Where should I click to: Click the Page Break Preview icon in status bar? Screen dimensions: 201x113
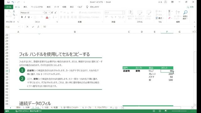166,111
